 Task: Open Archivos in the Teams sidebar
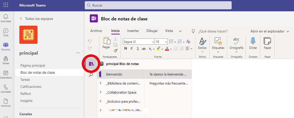point(6,103)
